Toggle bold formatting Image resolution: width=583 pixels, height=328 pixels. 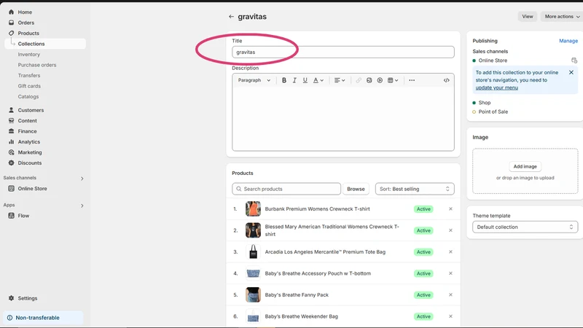click(284, 80)
